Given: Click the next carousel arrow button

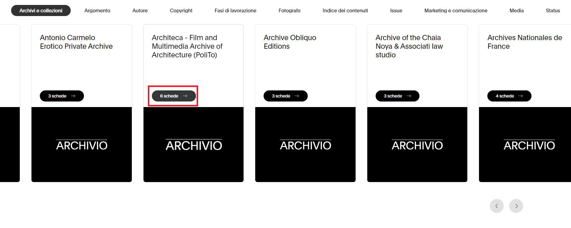Looking at the screenshot, I should (x=516, y=206).
